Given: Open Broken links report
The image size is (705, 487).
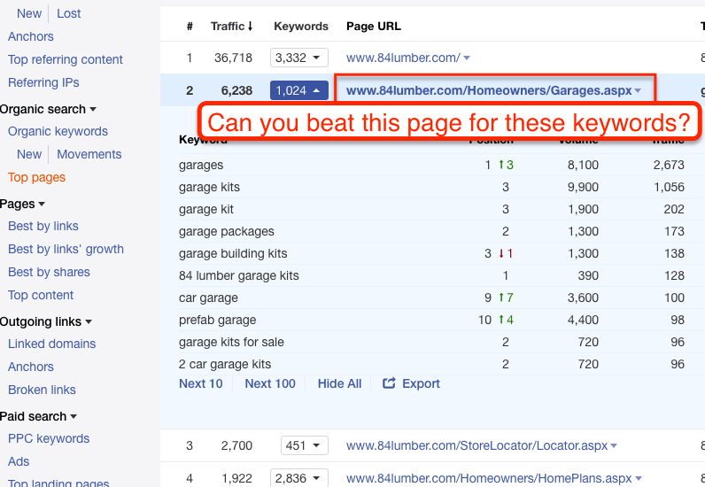Looking at the screenshot, I should [x=42, y=390].
